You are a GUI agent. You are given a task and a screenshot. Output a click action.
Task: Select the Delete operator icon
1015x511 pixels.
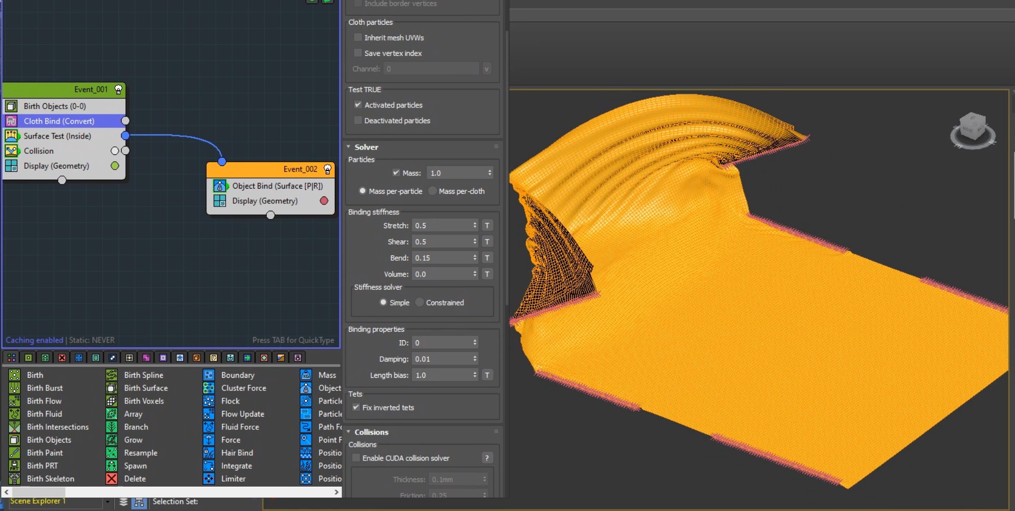112,479
